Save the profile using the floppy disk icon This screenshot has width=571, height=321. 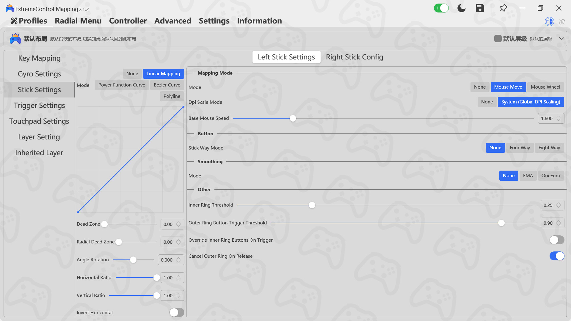(x=480, y=8)
